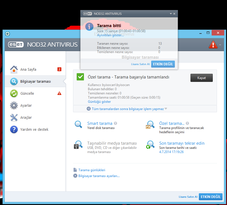The width and height of the screenshot is (227, 205).
Task: Close the Tarama bitti notification popup
Action: 174,14
